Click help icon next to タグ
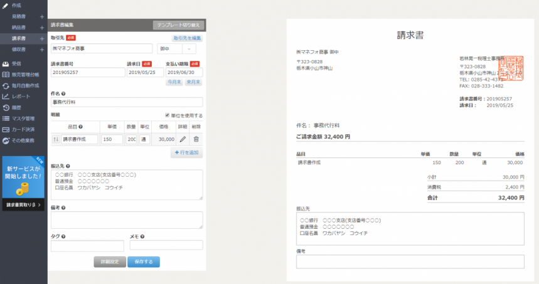This screenshot has height=284, width=539. pyautogui.click(x=63, y=236)
